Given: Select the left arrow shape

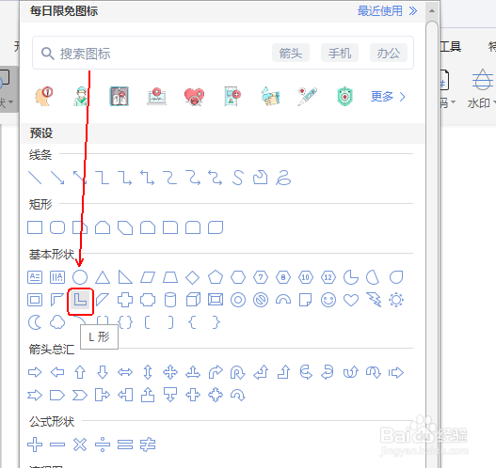Looking at the screenshot, I should coord(57,372).
